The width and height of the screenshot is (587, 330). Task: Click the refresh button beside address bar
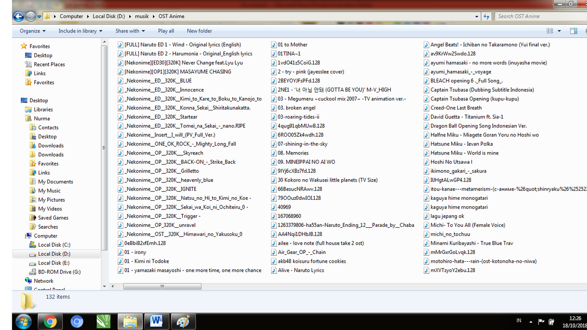point(487,16)
